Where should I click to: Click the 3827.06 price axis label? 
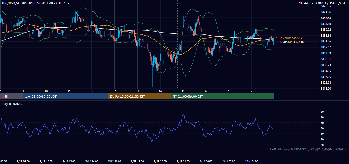[x=326, y=77]
